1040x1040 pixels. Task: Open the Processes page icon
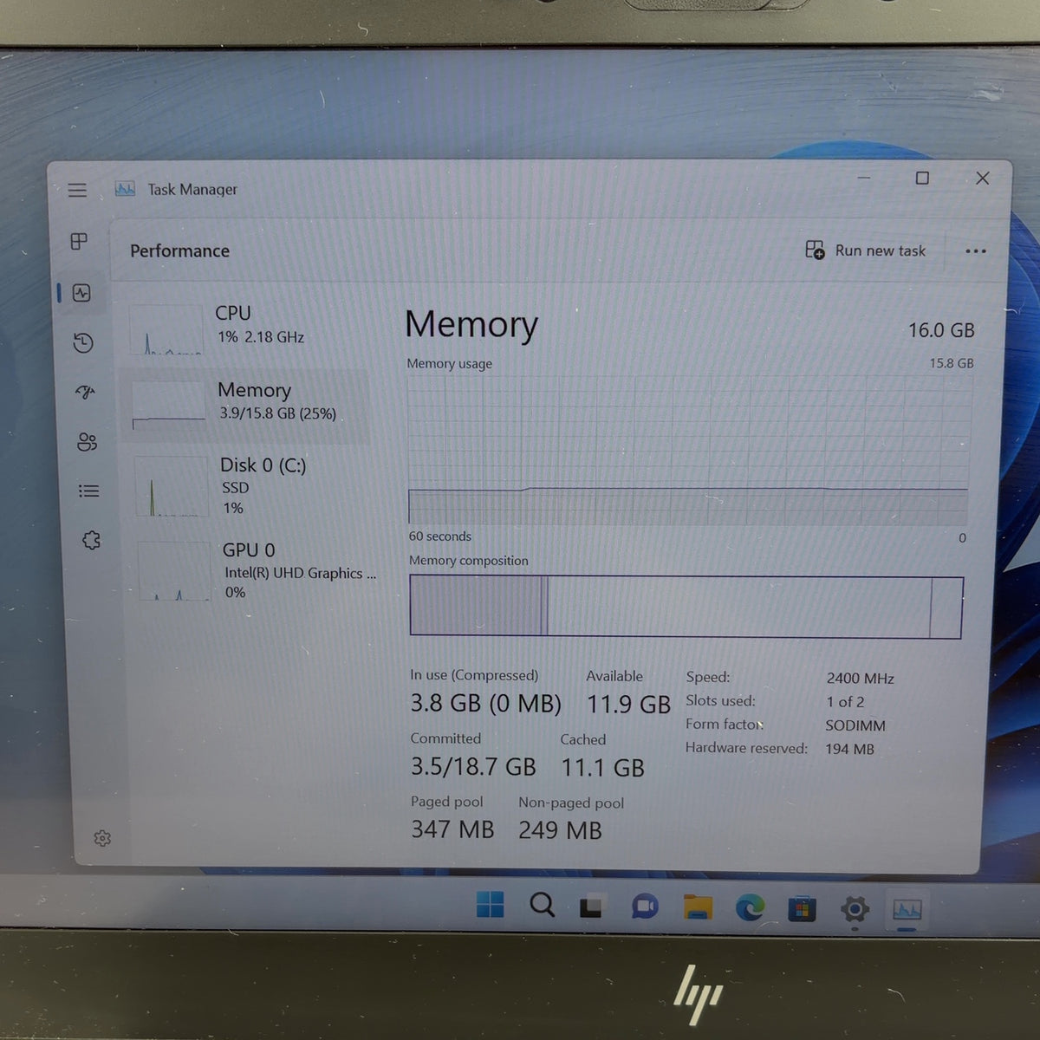pyautogui.click(x=79, y=242)
